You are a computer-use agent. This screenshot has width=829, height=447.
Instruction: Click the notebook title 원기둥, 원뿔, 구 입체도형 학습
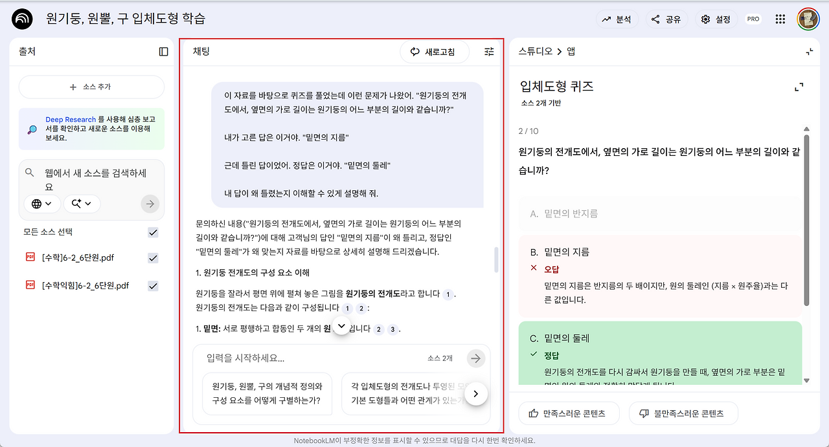click(x=126, y=19)
